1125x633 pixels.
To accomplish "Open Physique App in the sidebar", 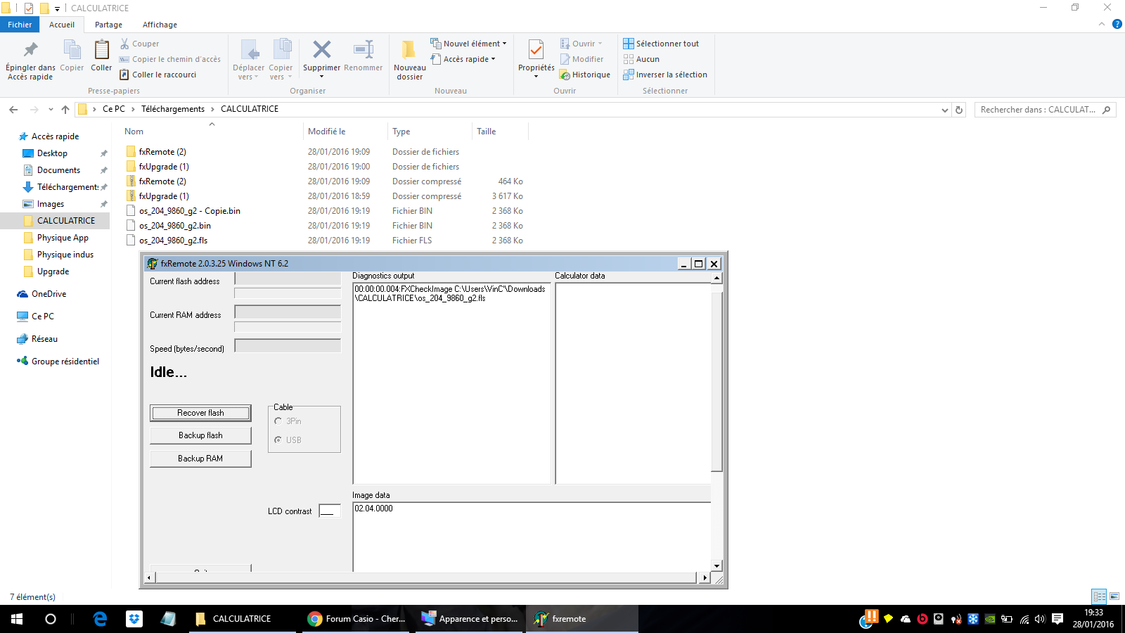I will click(x=63, y=238).
